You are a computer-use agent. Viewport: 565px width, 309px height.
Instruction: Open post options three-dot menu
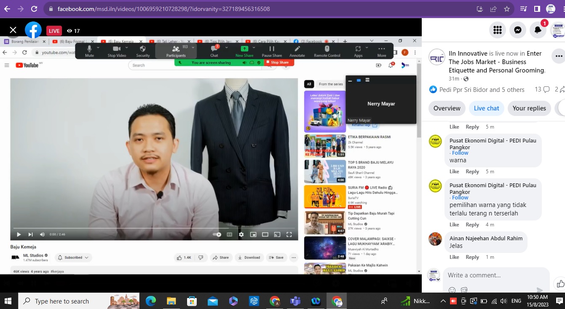pyautogui.click(x=559, y=56)
